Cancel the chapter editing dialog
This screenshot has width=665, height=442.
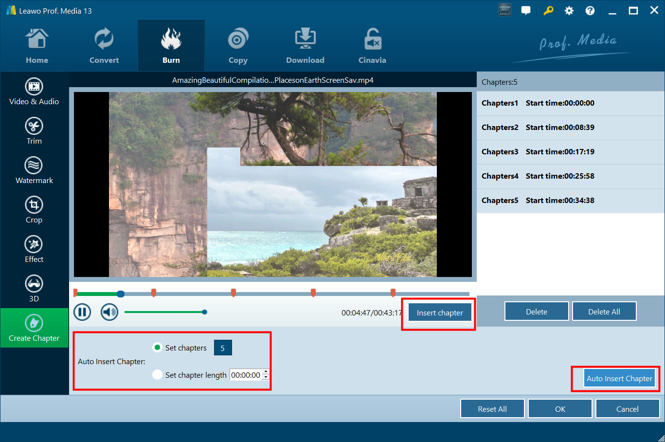628,409
